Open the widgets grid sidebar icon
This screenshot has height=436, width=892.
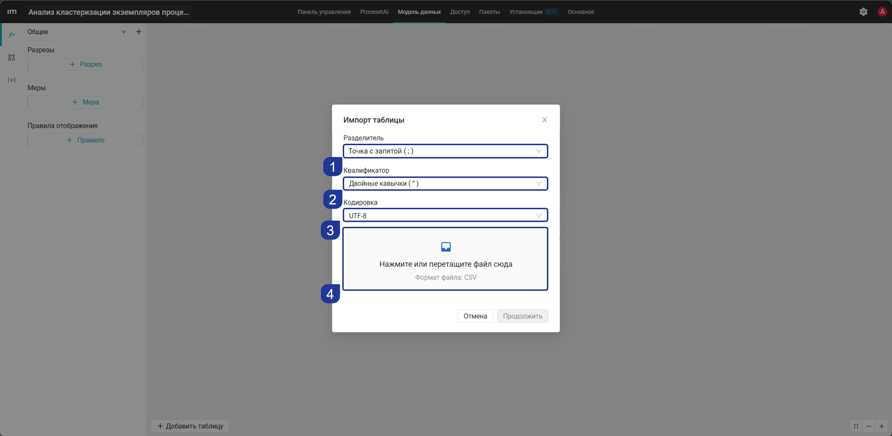(x=11, y=57)
